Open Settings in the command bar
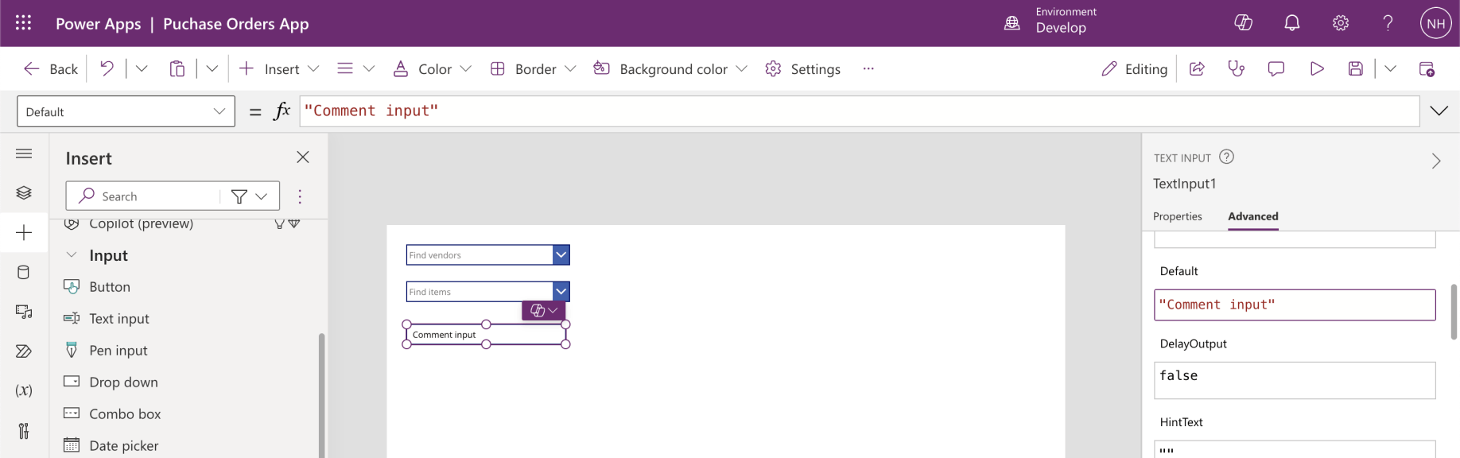 pyautogui.click(x=803, y=69)
